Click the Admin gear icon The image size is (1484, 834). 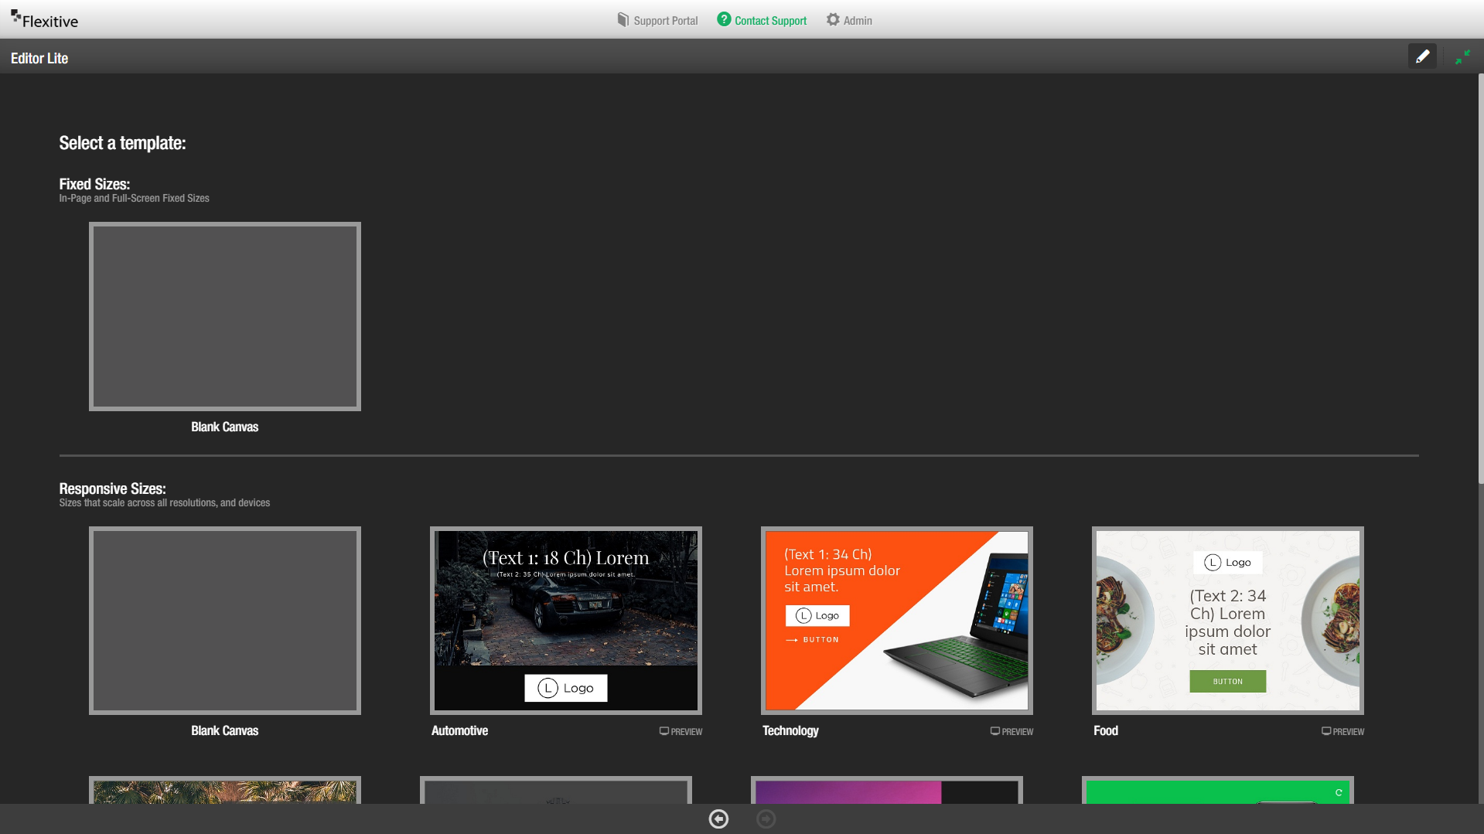[x=833, y=20]
